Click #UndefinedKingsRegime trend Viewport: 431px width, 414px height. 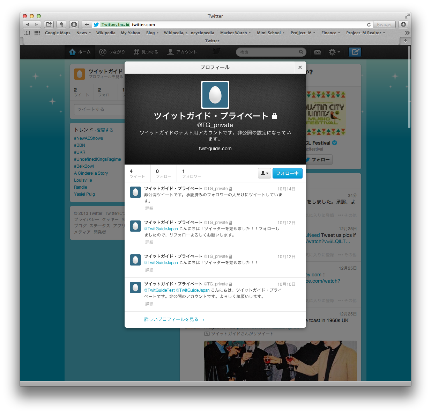click(97, 159)
